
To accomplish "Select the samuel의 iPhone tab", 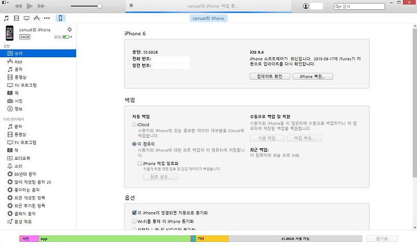I will tap(209, 19).
